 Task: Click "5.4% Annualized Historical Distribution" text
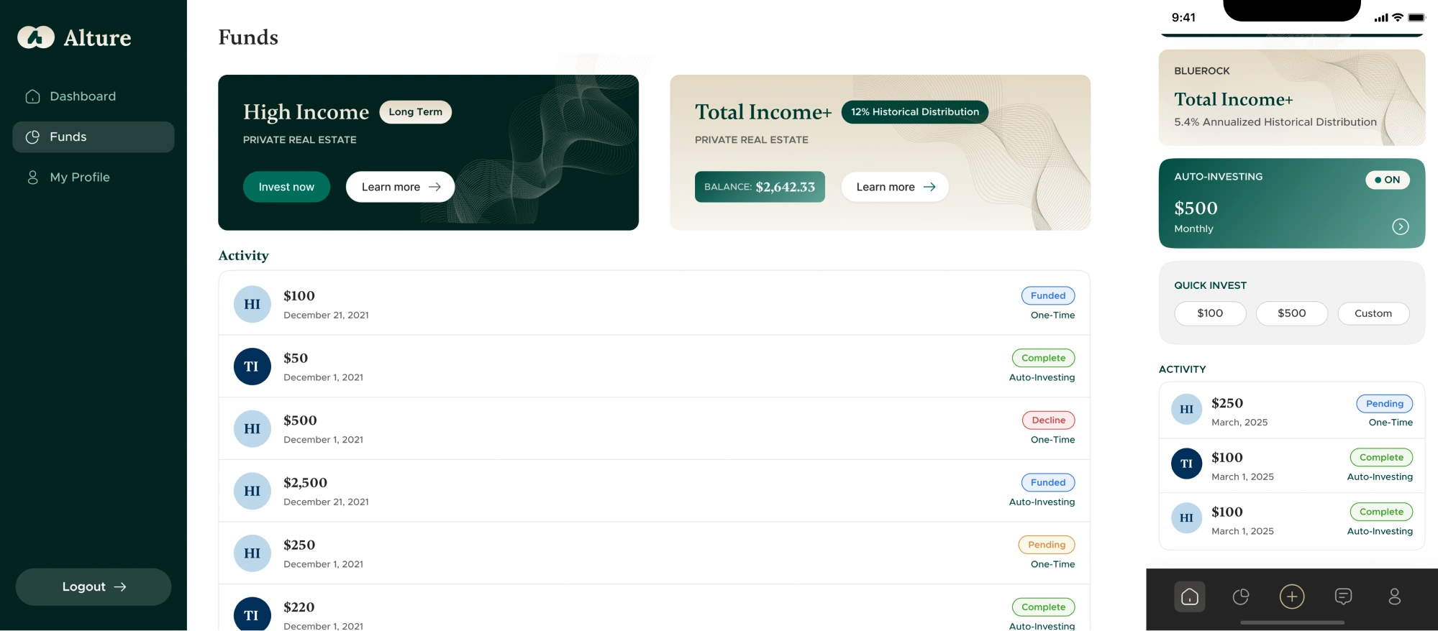(1275, 122)
